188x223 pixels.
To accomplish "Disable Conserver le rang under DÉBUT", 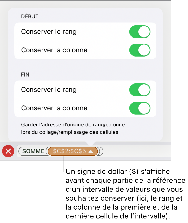I will click(x=140, y=32).
